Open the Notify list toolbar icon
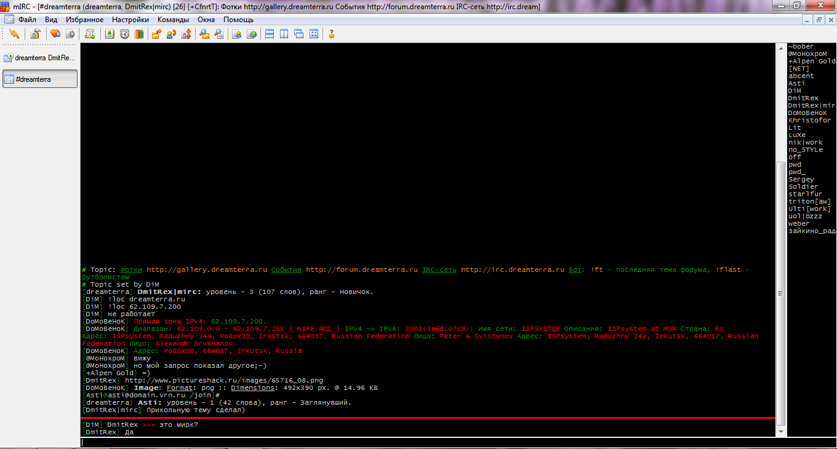Image resolution: width=837 pixels, height=449 pixels. click(236, 34)
